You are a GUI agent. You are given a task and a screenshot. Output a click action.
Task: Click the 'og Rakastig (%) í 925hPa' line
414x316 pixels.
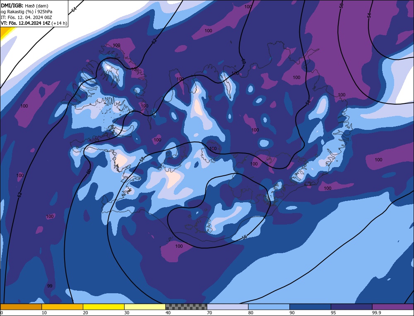coord(26,12)
